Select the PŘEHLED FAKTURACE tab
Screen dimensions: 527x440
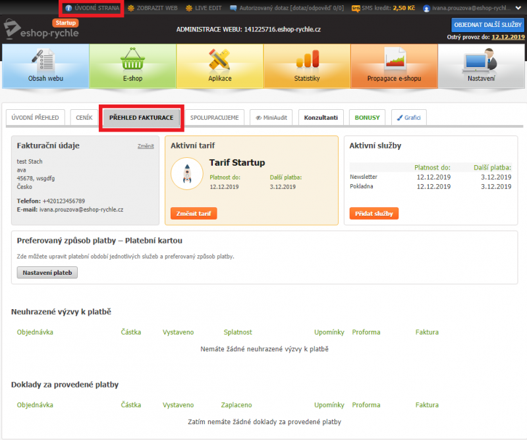(x=141, y=118)
